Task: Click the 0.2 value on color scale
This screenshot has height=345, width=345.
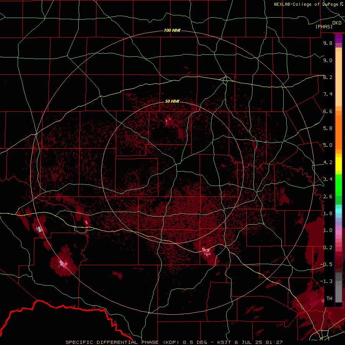Action: [328, 248]
